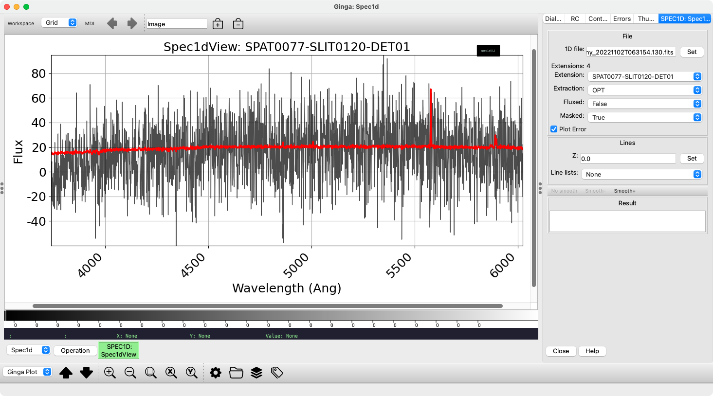Select Smooth+ option

coord(624,191)
